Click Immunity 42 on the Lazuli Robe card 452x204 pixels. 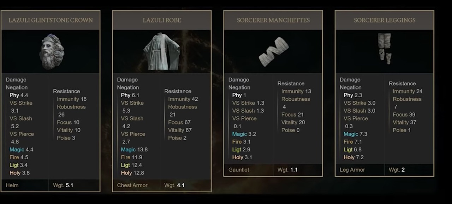(183, 99)
